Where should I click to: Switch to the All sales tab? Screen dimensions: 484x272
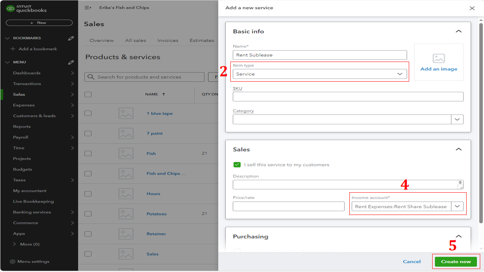click(x=135, y=40)
